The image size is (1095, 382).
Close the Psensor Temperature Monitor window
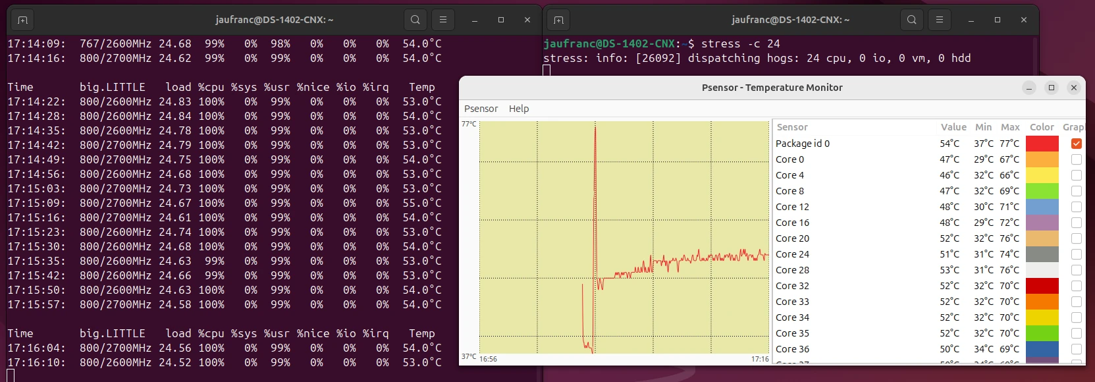1074,88
